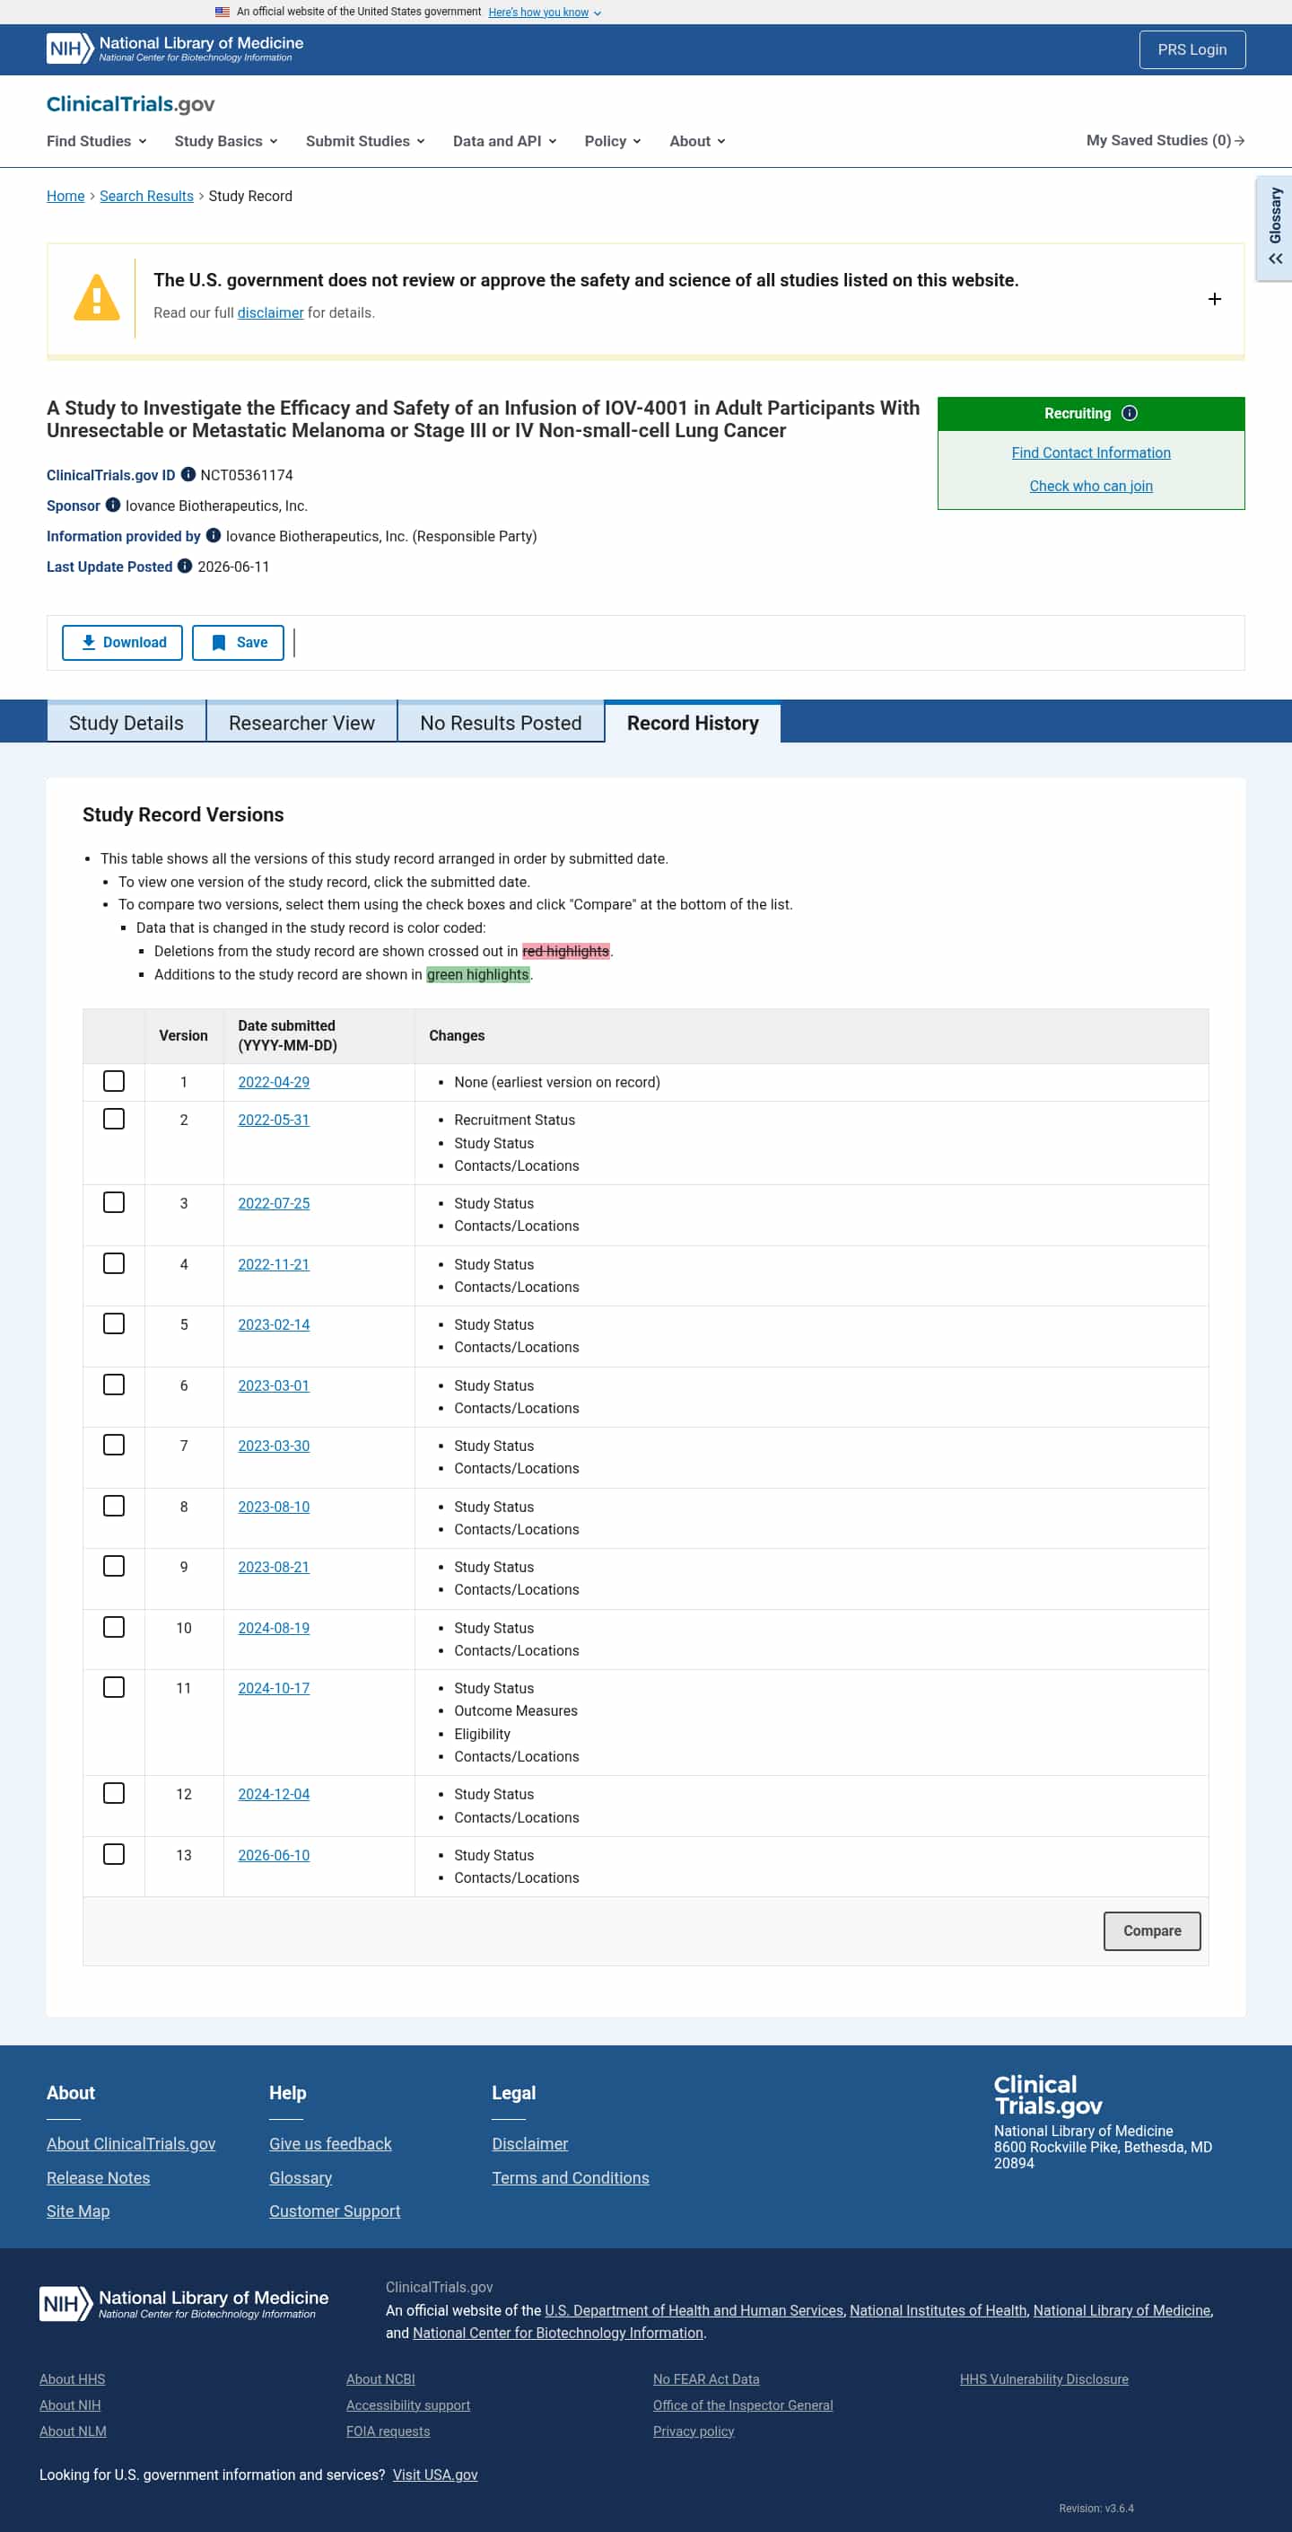Go to Home breadcrumb link

pyautogui.click(x=65, y=197)
